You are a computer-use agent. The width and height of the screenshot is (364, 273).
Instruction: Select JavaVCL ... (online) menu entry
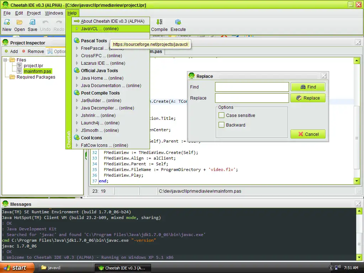click(111, 28)
